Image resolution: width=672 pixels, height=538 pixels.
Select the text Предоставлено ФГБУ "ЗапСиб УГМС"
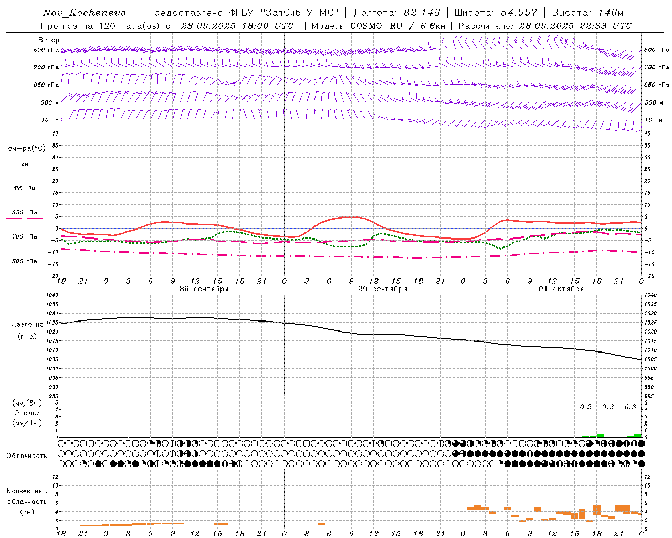[243, 13]
